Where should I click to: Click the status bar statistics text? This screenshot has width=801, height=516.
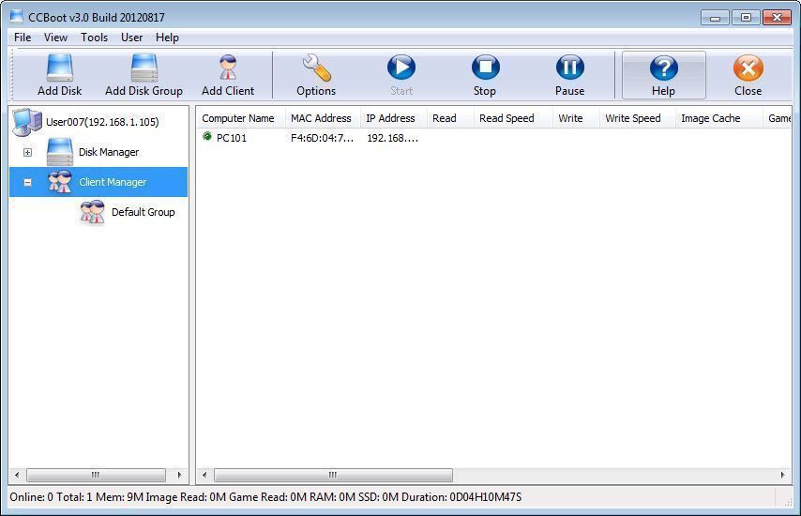[265, 497]
